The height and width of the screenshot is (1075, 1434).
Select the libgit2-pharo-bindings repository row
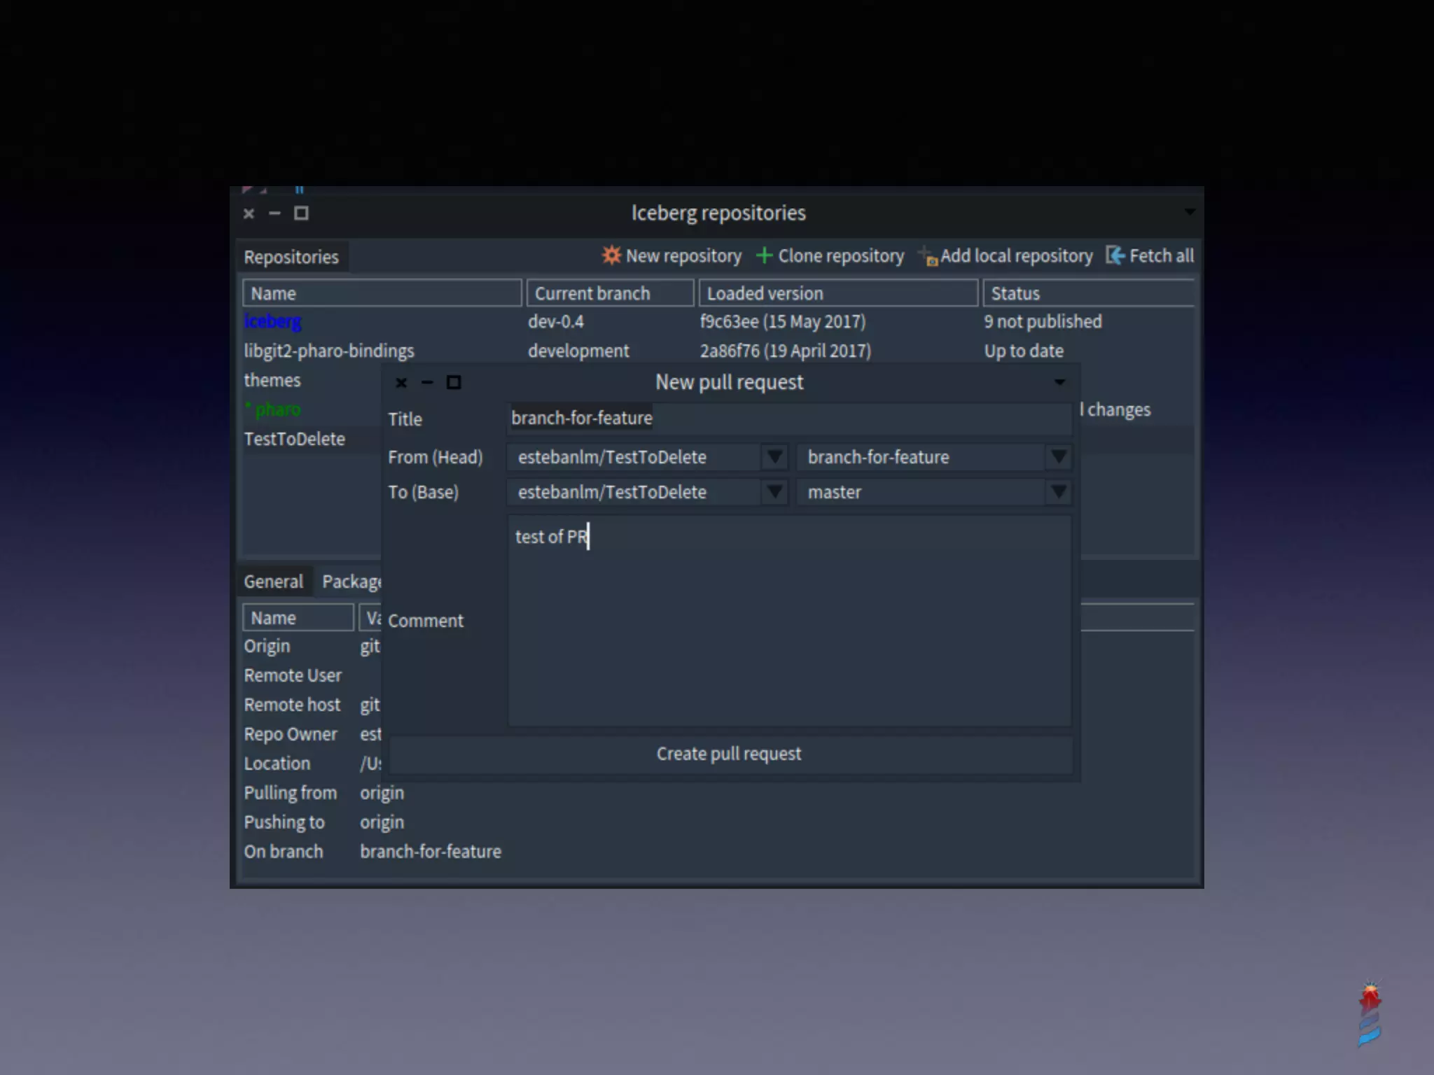[x=329, y=351]
